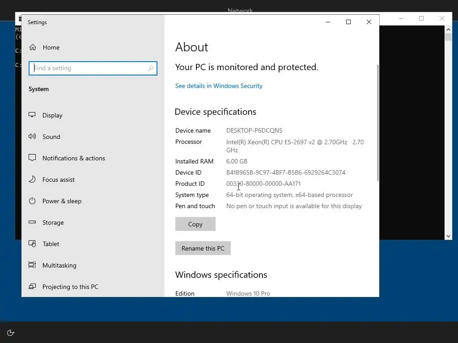Click the command prompt scroll-up arrow
Viewport: 458px width, 343px height.
448,29
